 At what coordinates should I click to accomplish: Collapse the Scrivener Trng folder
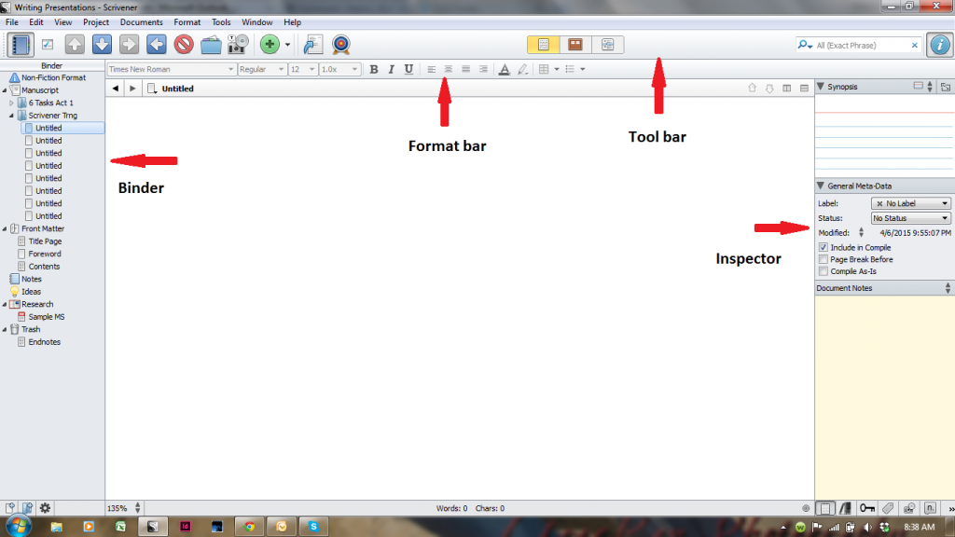pos(11,115)
